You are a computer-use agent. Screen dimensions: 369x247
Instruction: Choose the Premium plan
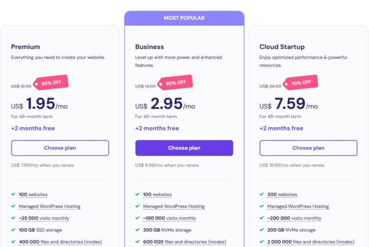pos(60,148)
